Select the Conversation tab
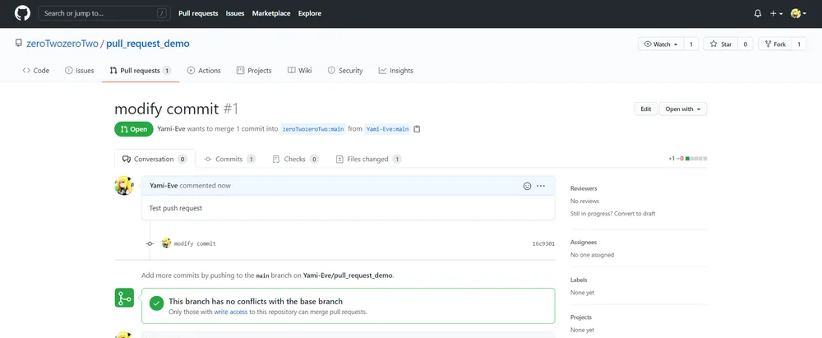822x338 pixels. pos(155,159)
